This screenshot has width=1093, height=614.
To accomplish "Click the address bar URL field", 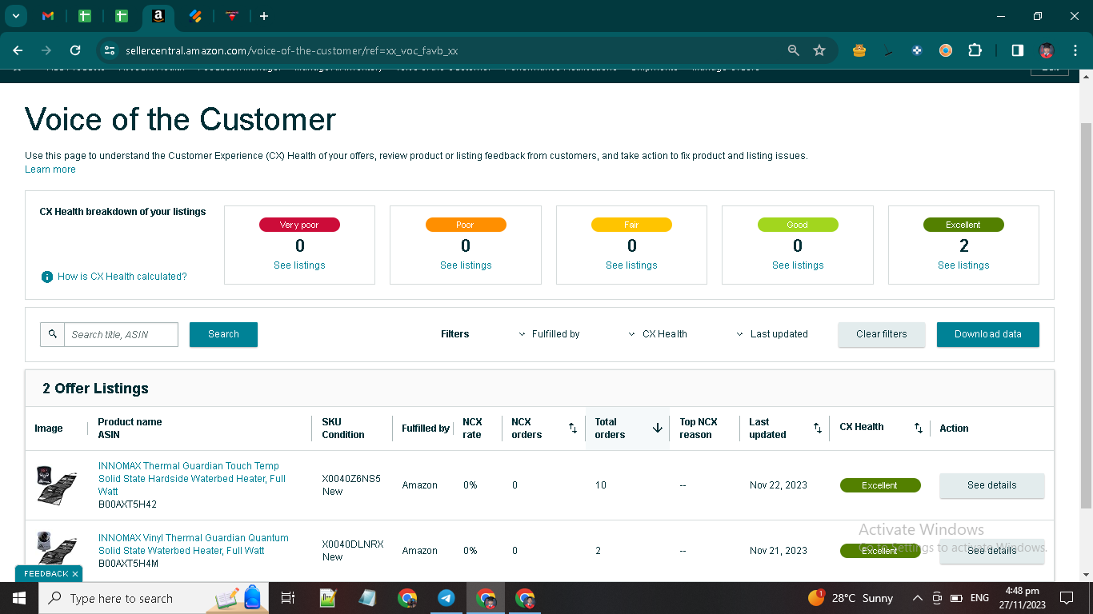I will tap(448, 50).
